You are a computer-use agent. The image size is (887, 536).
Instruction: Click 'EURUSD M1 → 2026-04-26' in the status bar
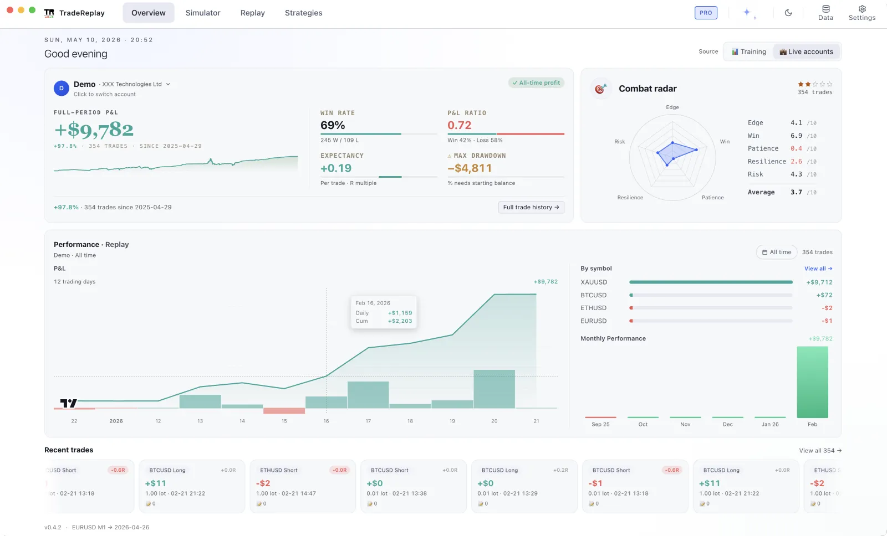coord(111,528)
